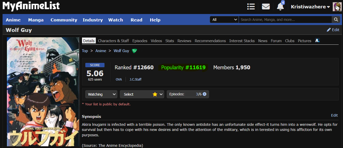
Task: Click the A. tab icon after Pictures
Action: 317,40
